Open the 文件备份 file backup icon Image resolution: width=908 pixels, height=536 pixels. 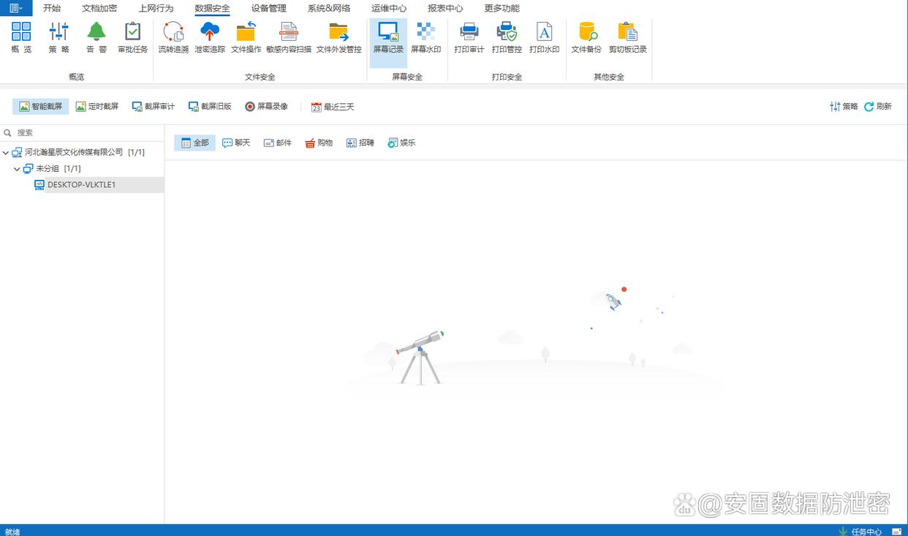(586, 38)
